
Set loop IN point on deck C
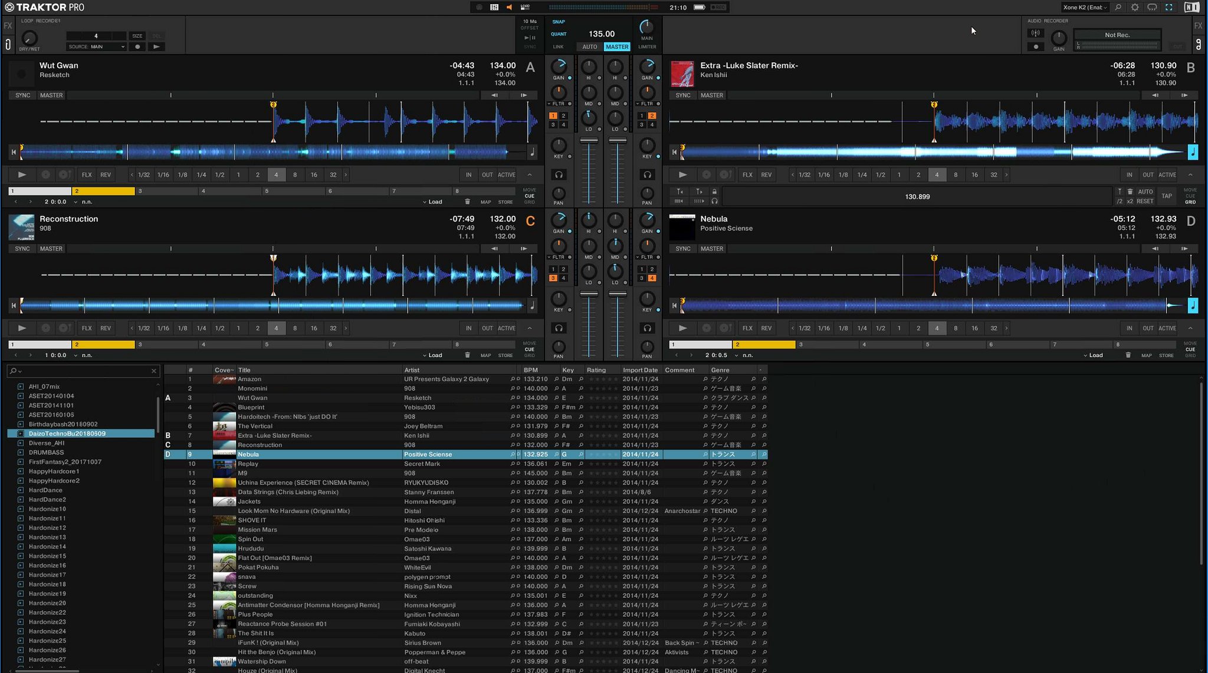click(x=468, y=328)
